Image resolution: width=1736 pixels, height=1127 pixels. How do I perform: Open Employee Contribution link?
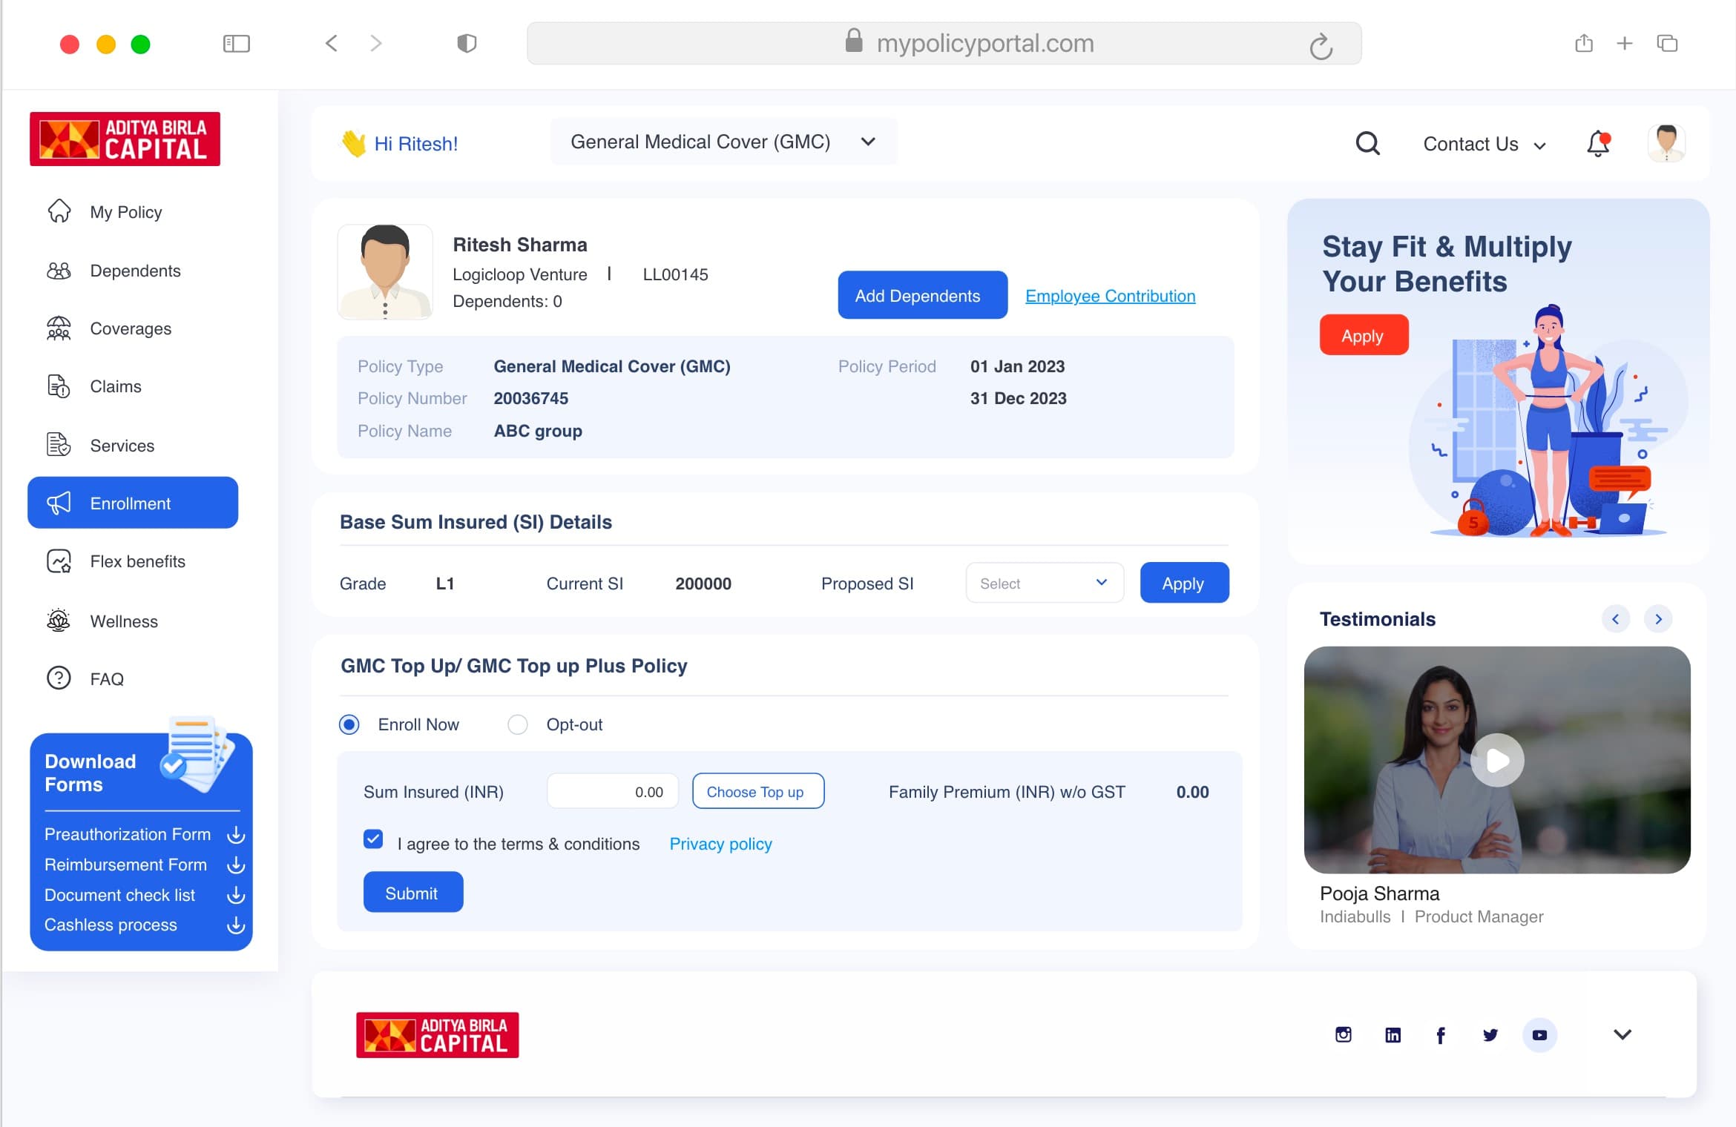coord(1110,296)
